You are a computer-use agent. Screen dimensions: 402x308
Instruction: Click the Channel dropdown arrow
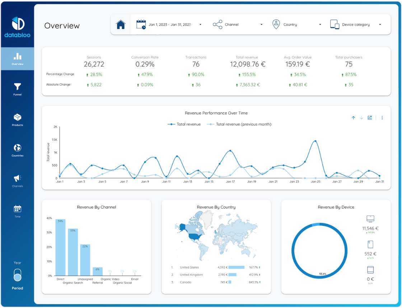coord(262,25)
